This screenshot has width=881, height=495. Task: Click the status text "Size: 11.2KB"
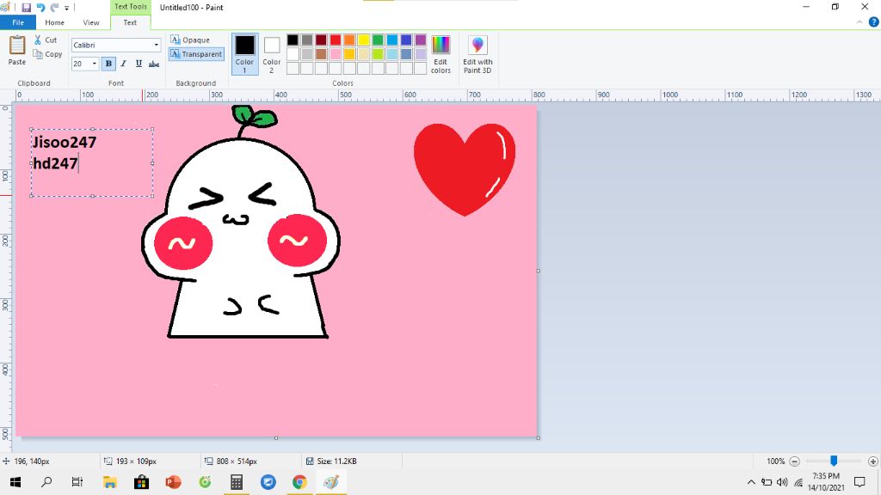tap(336, 461)
